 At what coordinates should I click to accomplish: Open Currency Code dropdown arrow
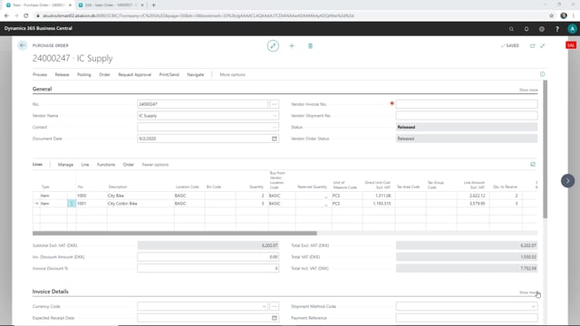264,306
